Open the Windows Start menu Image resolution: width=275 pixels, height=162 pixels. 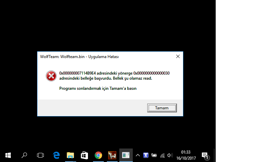[x=8, y=155]
